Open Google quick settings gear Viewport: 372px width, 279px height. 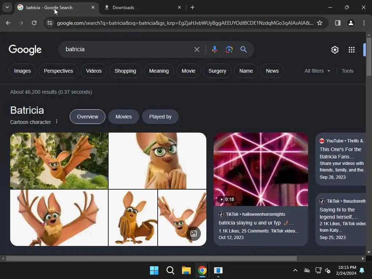click(335, 50)
